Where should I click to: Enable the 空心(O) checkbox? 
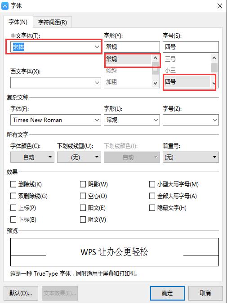click(83, 196)
